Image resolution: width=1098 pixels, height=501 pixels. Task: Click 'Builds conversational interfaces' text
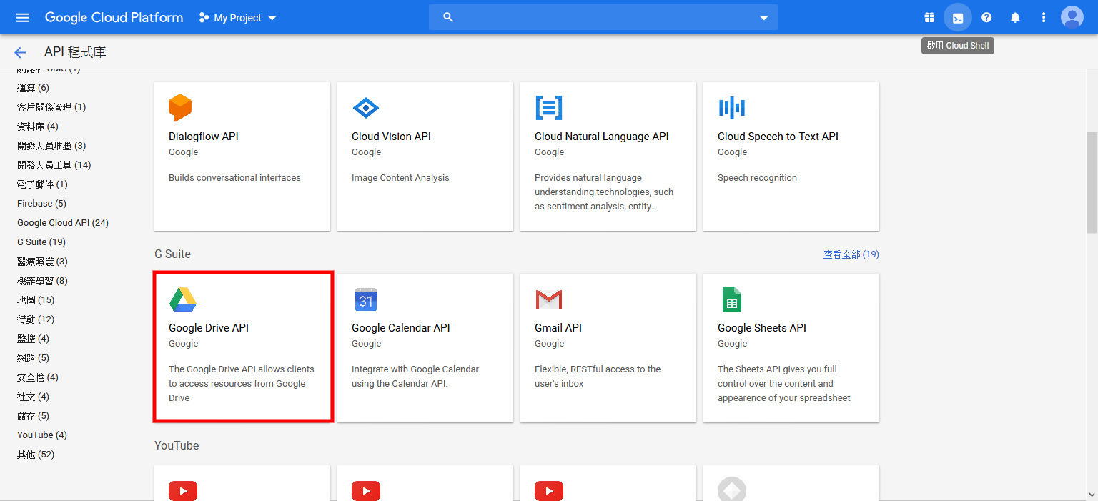coord(234,178)
